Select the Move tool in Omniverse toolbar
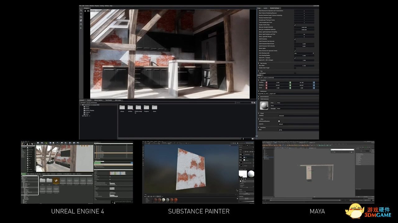This screenshot has height=223, width=398. click(81, 14)
